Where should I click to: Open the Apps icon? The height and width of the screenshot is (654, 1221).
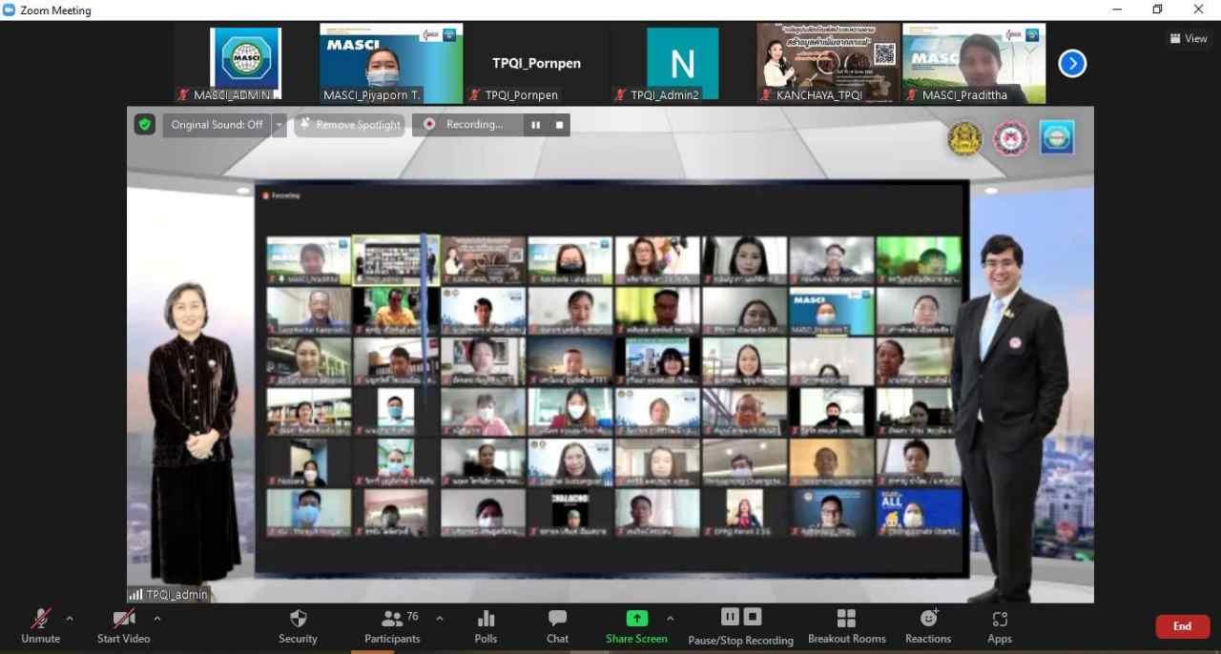coord(999,625)
